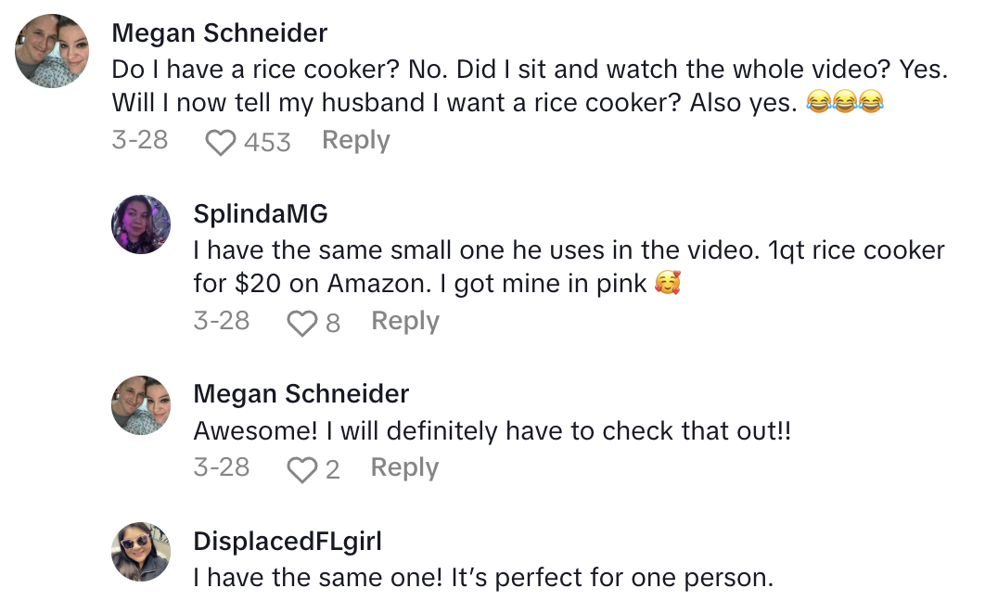985x601 pixels.
Task: Click Megan Schneider's name above 'Awesome!' reply
Action: pos(301,393)
